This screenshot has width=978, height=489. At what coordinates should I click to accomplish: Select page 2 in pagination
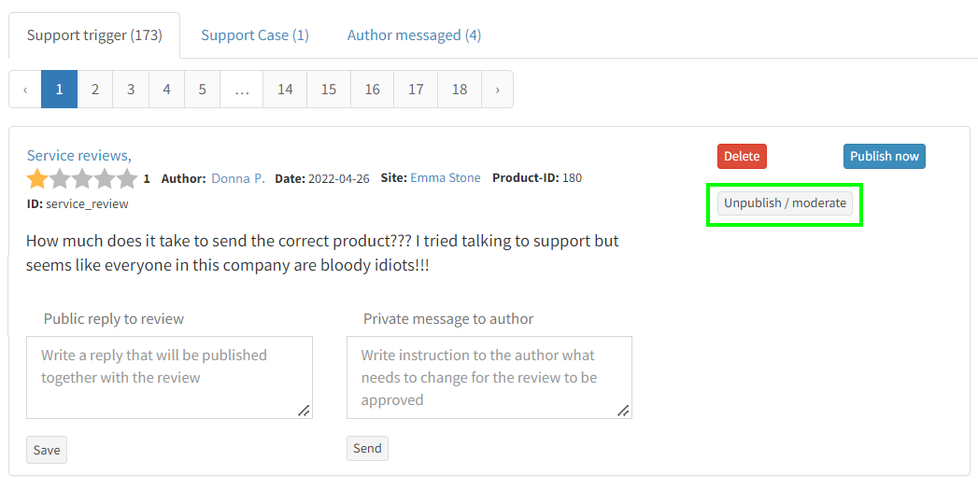coord(95,90)
